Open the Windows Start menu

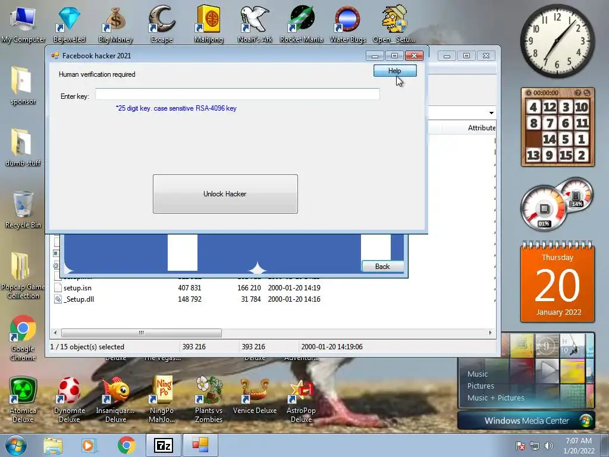pyautogui.click(x=15, y=446)
